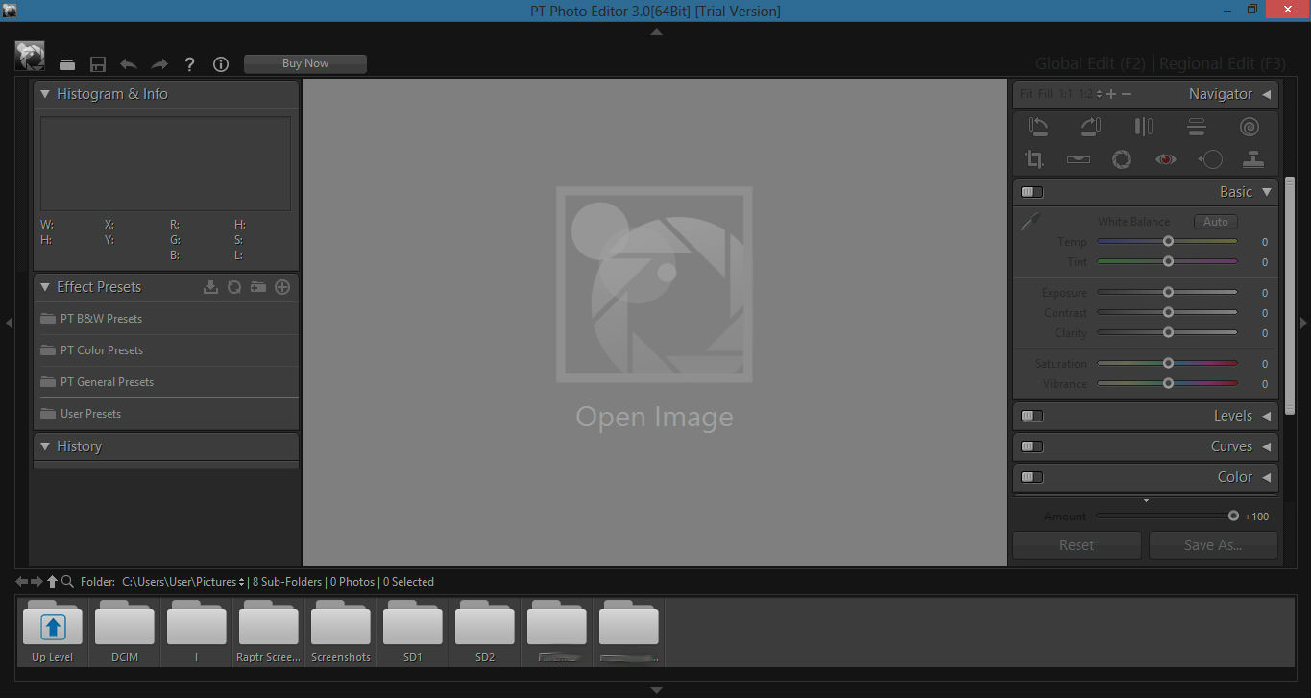
Task: Click the Save As... button
Action: 1213,545
